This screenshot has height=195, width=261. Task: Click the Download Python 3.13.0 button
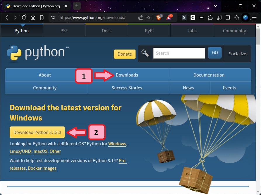37,132
